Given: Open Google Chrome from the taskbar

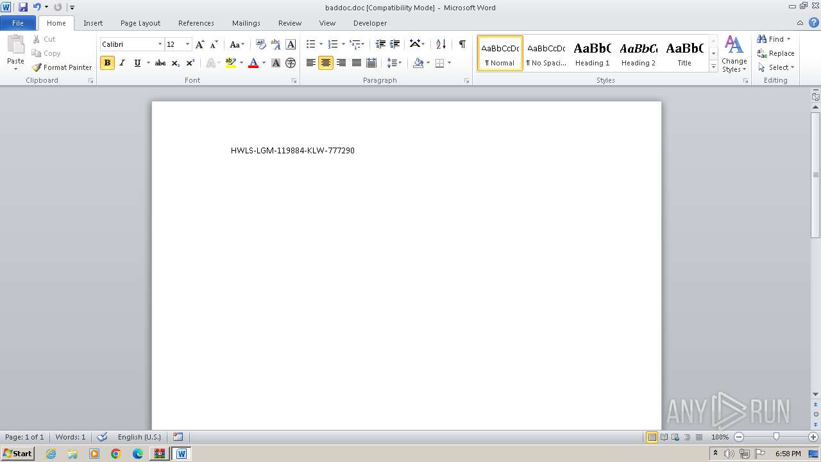Looking at the screenshot, I should pos(116,454).
